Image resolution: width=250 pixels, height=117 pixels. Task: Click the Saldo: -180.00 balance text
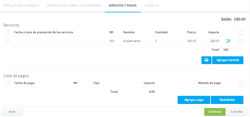tap(233, 19)
